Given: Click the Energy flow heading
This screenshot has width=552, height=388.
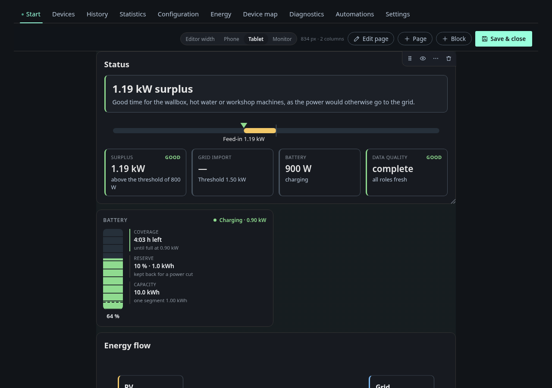Looking at the screenshot, I should tap(127, 345).
